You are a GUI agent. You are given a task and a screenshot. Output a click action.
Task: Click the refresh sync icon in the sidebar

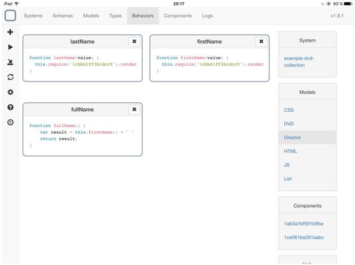coord(10,77)
